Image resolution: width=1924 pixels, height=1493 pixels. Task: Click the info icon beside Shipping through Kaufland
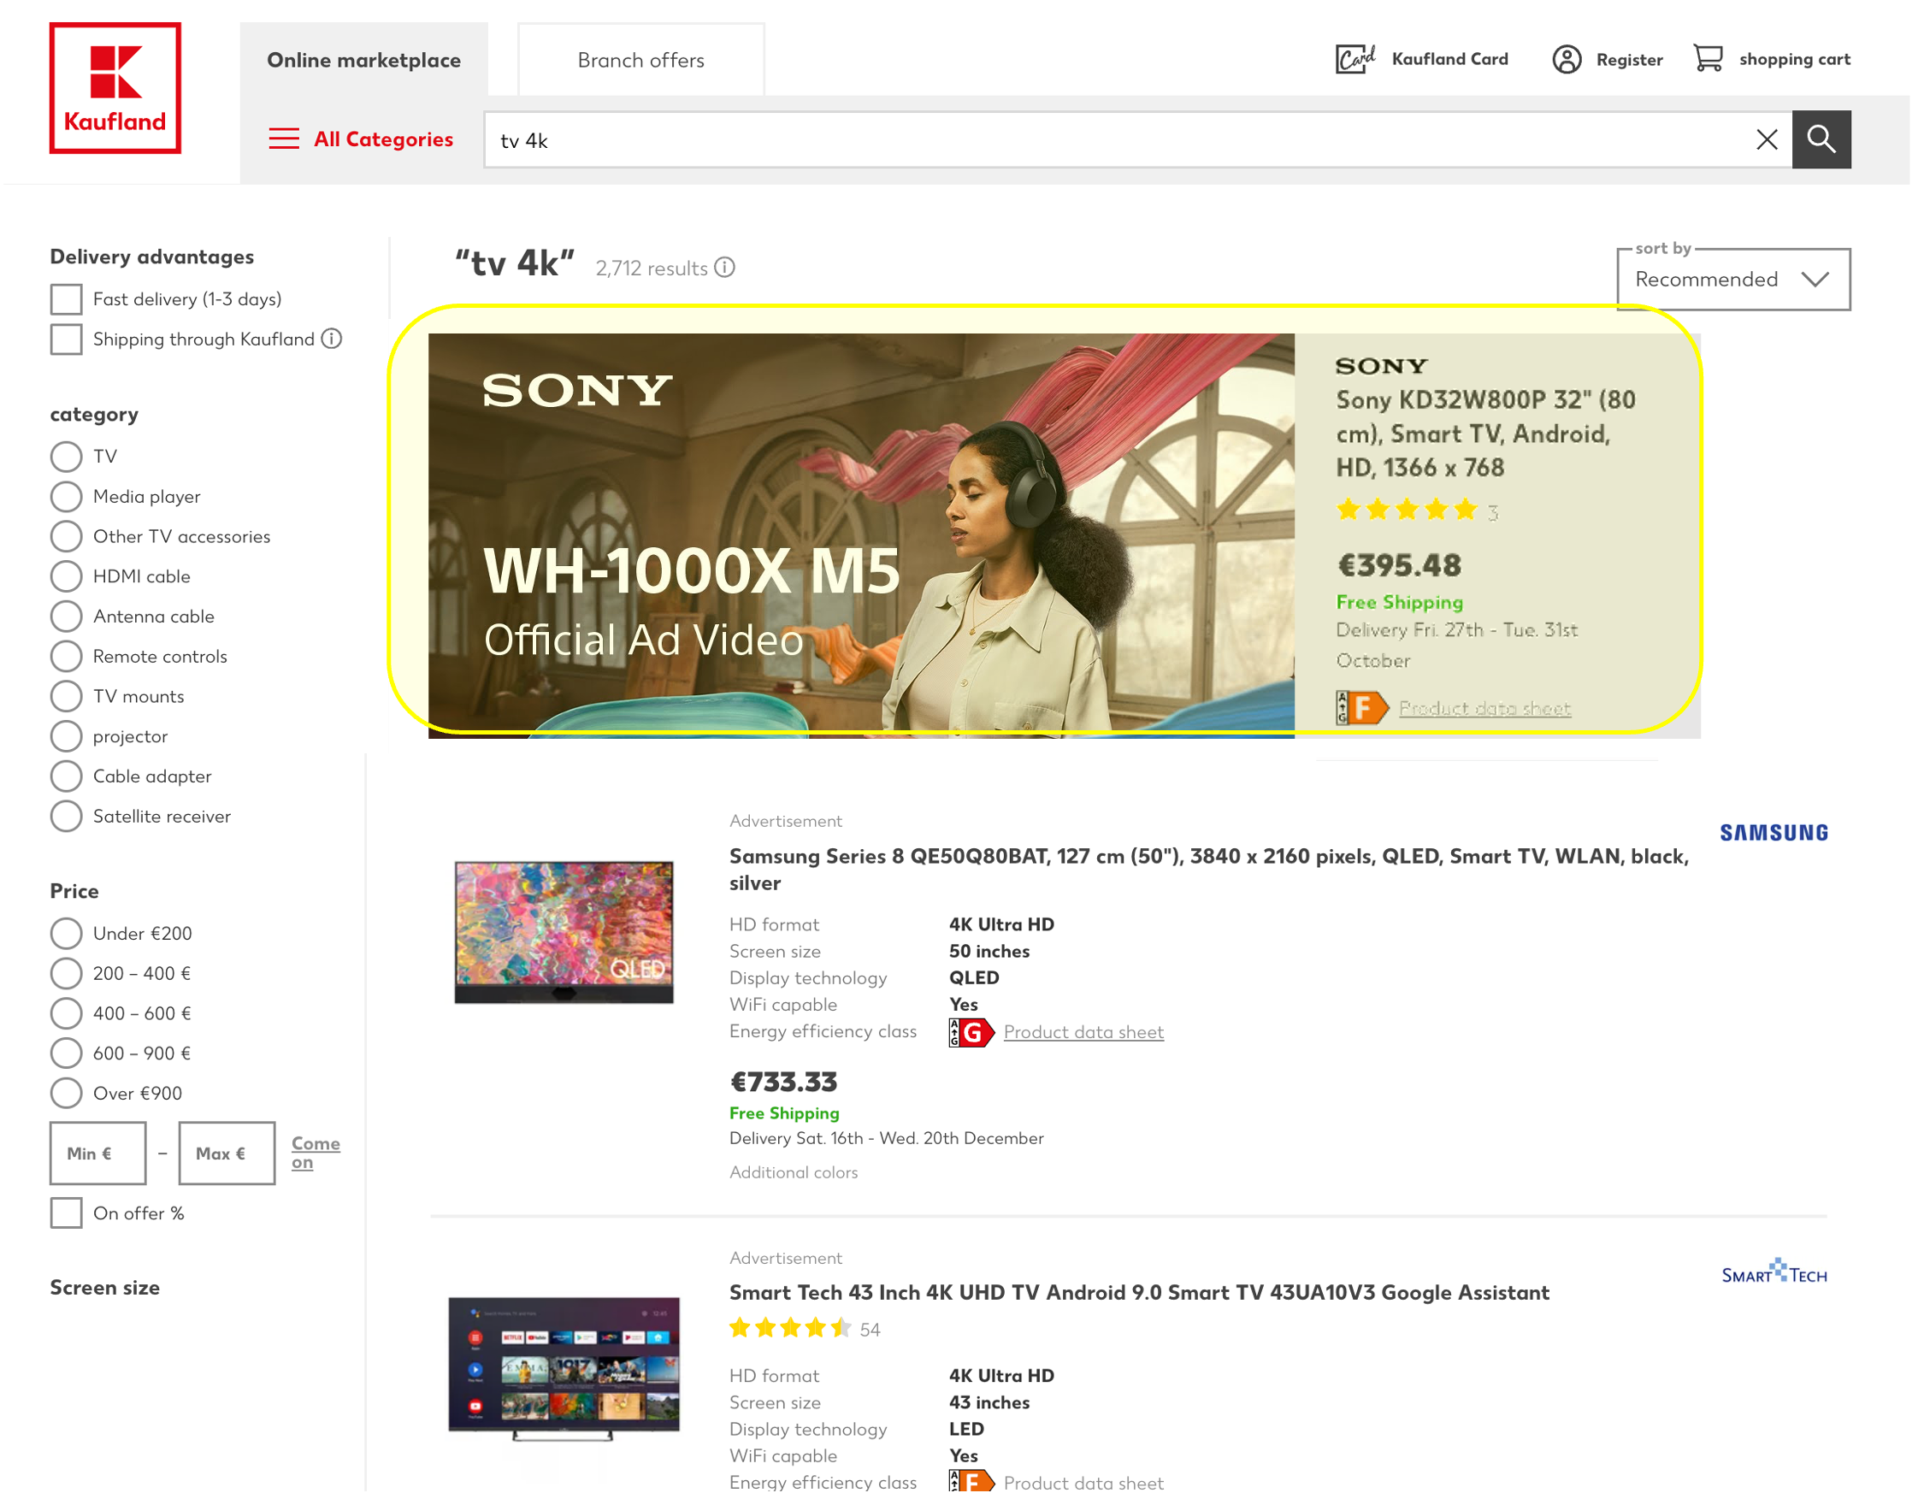(331, 339)
